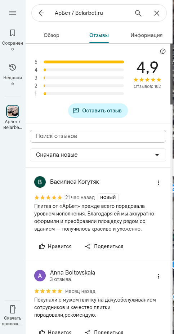This screenshot has height=334, width=174.
Task: Click the 21 час назад timestamp
Action: pos(80,197)
